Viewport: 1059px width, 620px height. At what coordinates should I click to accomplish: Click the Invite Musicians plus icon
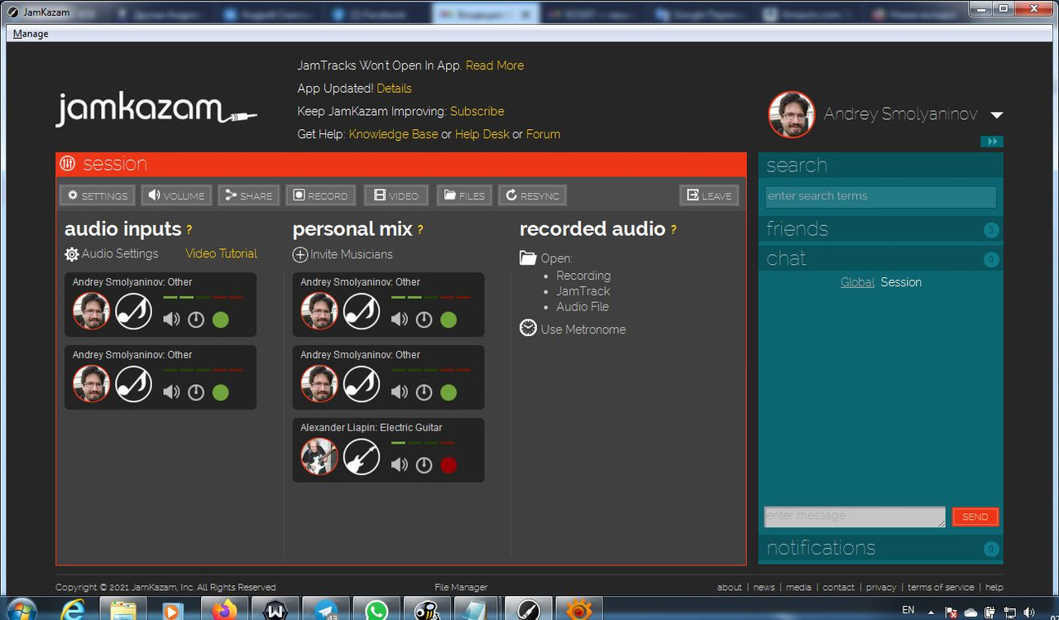[x=300, y=255]
